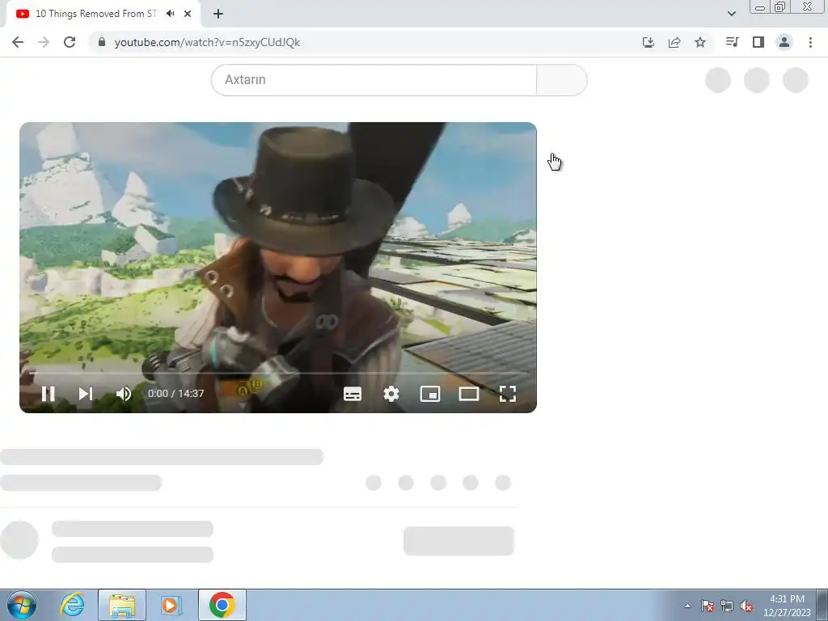828x621 pixels.
Task: Select the youtube.com address bar URL
Action: pos(207,42)
